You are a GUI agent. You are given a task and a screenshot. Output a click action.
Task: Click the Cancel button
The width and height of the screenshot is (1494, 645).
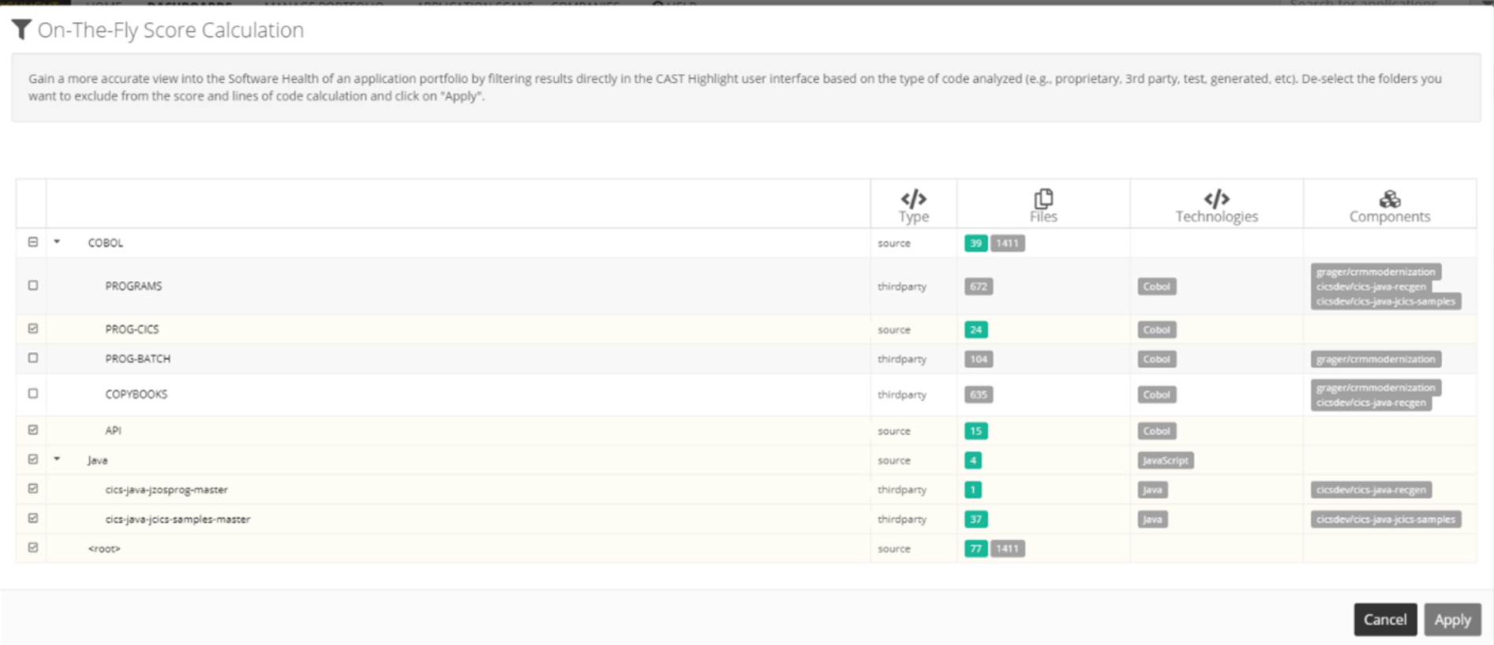pos(1385,620)
